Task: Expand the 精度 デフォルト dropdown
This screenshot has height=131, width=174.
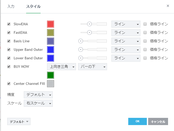Action: (38, 95)
